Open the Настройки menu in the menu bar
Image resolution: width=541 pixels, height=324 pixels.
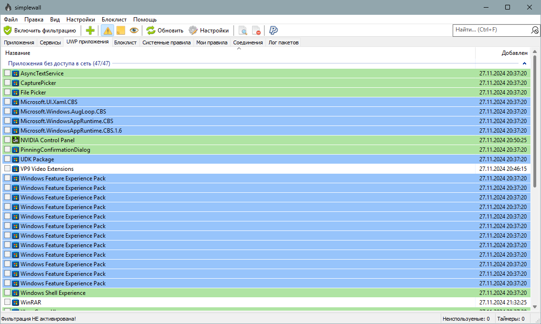pos(81,20)
